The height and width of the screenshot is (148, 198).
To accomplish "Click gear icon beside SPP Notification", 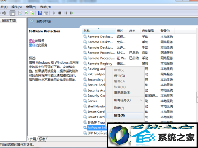I will tap(85, 133).
